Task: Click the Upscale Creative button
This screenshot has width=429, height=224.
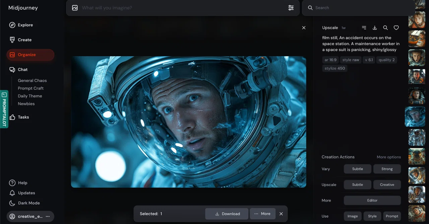Action: tap(387, 185)
